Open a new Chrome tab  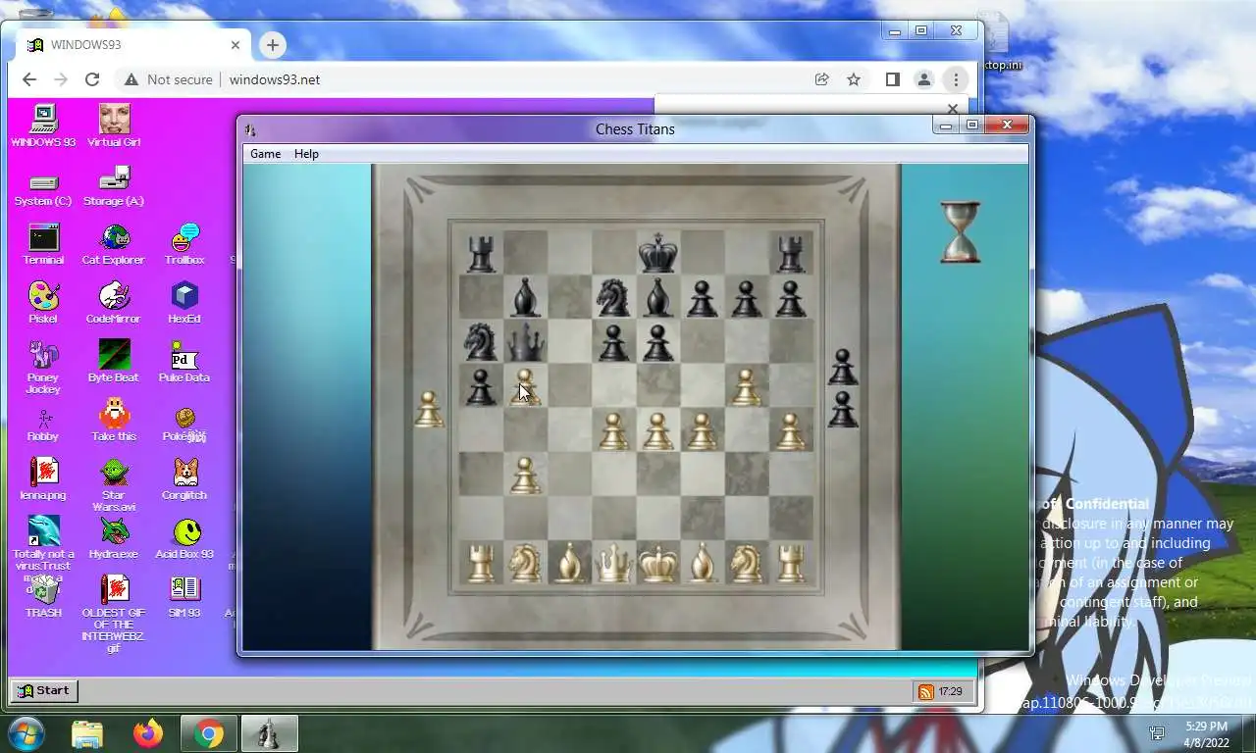(273, 45)
